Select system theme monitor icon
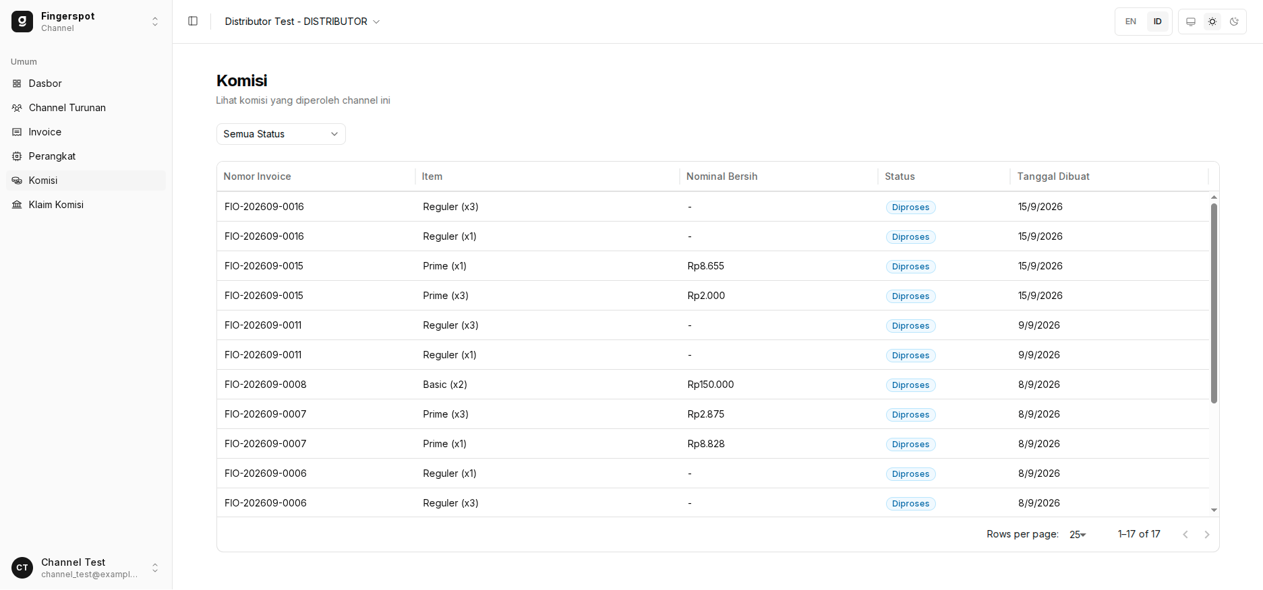The width and height of the screenshot is (1263, 590). [x=1191, y=22]
